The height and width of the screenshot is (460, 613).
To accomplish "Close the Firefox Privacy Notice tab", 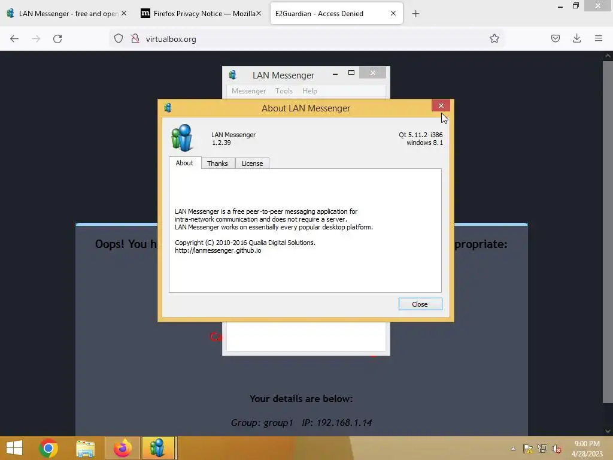I will click(259, 13).
